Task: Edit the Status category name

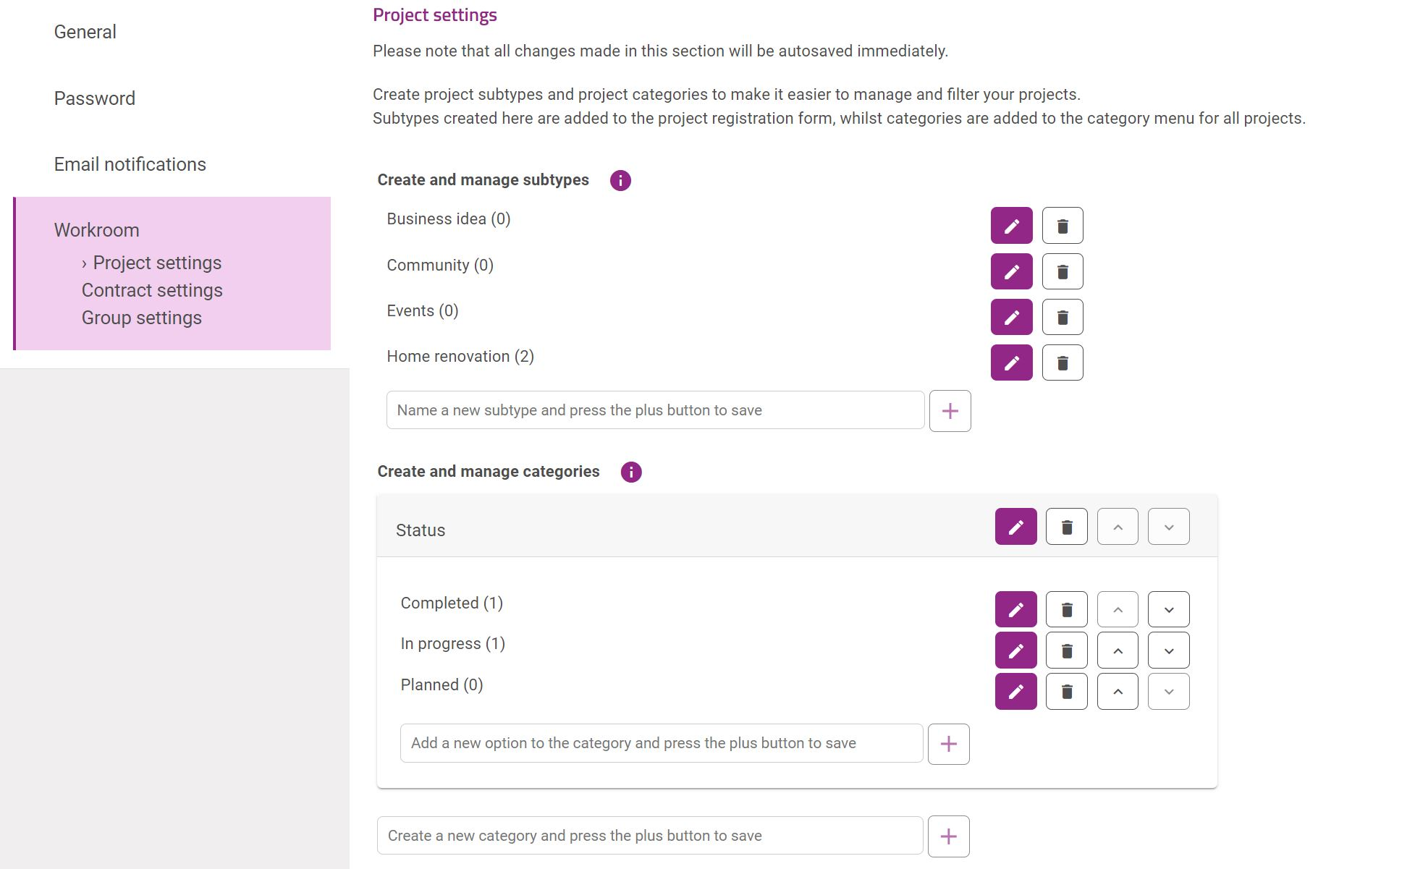Action: pos(1015,527)
